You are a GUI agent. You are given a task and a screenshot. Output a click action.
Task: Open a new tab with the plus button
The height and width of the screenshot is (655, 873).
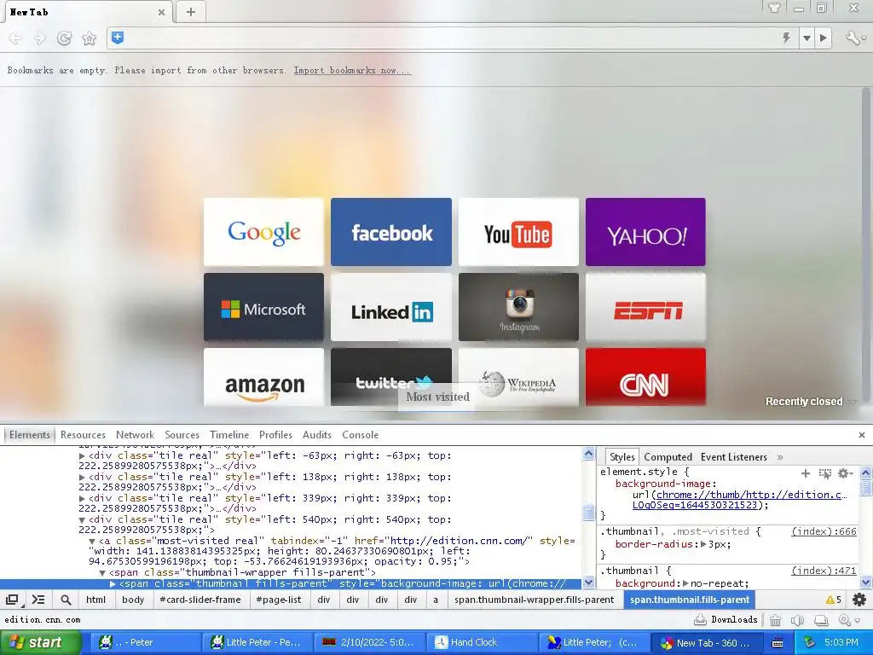(x=190, y=12)
